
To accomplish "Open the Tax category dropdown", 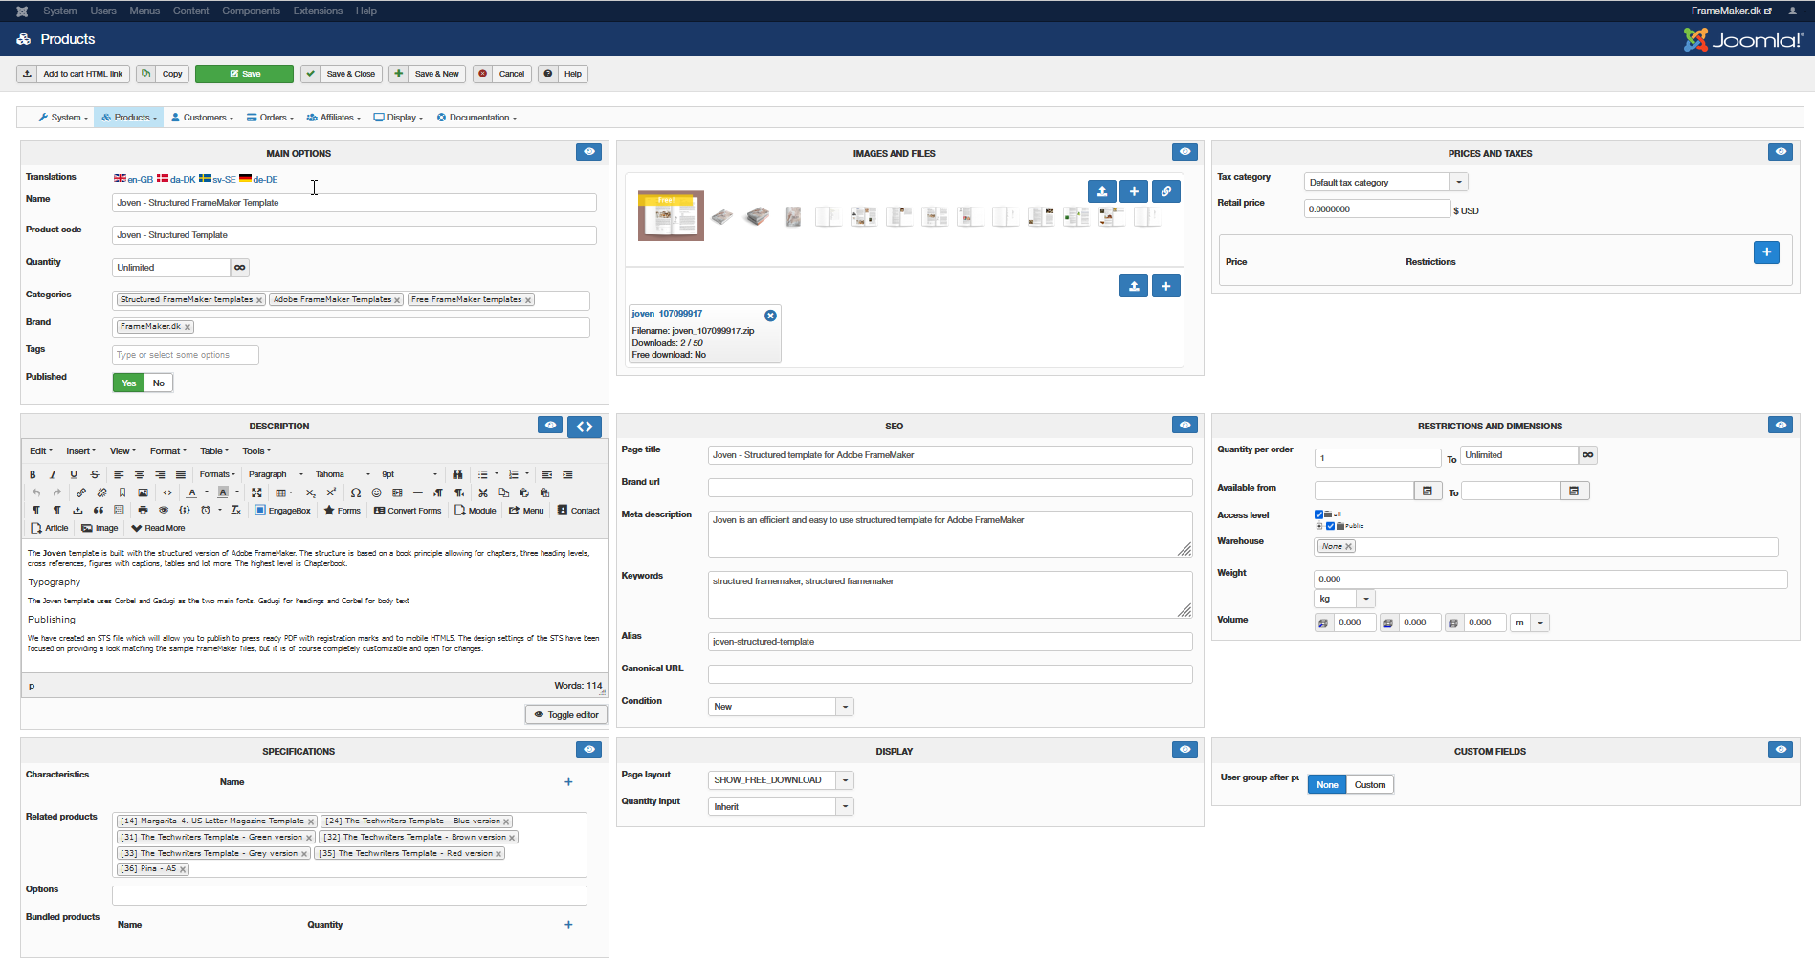I will 1385,182.
